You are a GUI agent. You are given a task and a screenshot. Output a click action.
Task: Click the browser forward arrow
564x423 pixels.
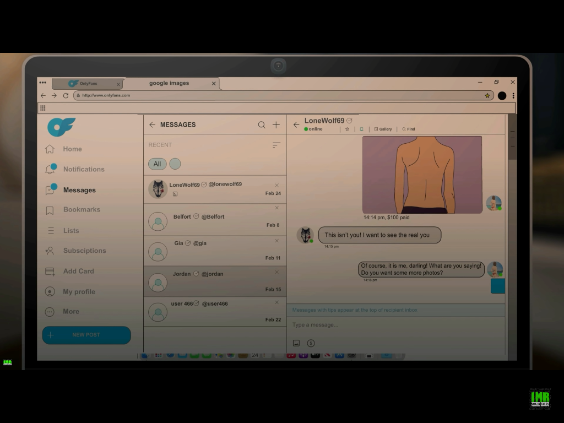(x=55, y=96)
